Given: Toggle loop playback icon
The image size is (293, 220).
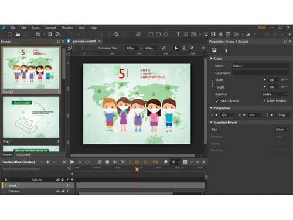Looking at the screenshot, I should 87,162.
